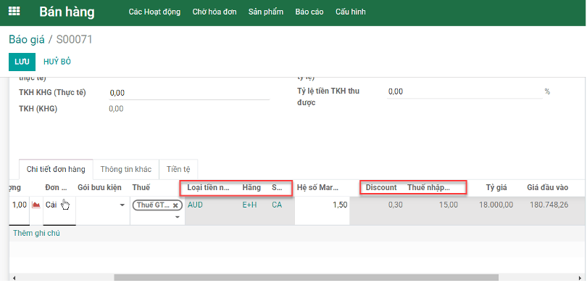Image resolution: width=587 pixels, height=283 pixels.
Task: Click the E+H brand cell
Action: [x=250, y=205]
